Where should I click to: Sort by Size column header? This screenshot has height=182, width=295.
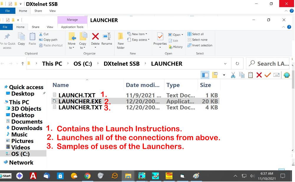[205, 85]
